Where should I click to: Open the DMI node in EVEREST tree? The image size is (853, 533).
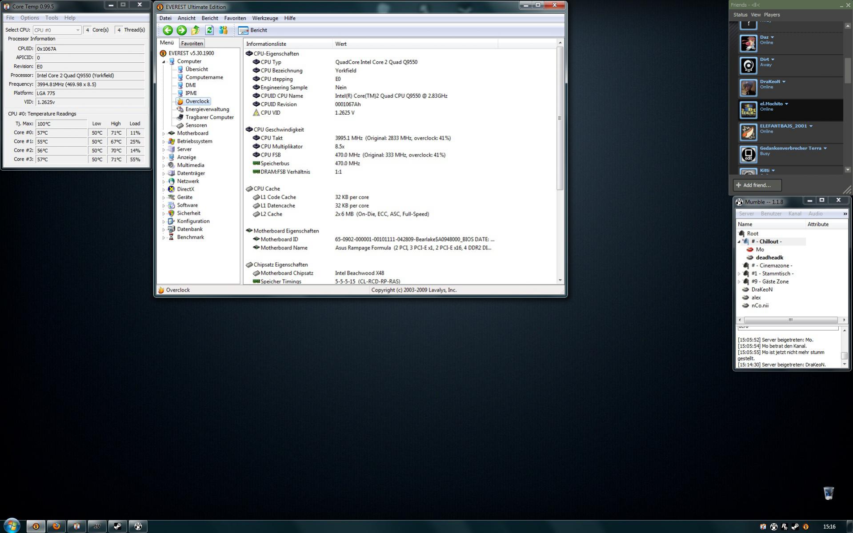point(190,85)
